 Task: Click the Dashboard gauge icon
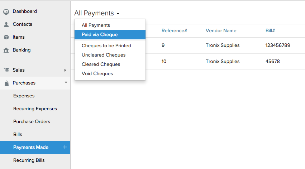click(x=6, y=11)
